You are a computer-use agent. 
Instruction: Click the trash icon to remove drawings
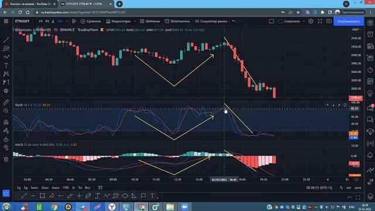6,159
